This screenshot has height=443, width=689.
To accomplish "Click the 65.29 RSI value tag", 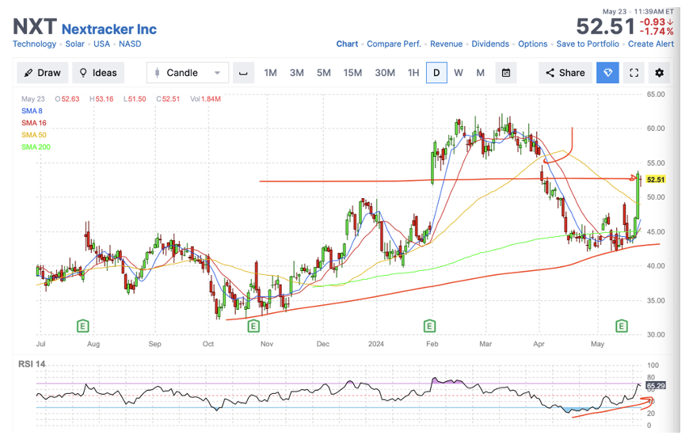I will click(x=656, y=386).
